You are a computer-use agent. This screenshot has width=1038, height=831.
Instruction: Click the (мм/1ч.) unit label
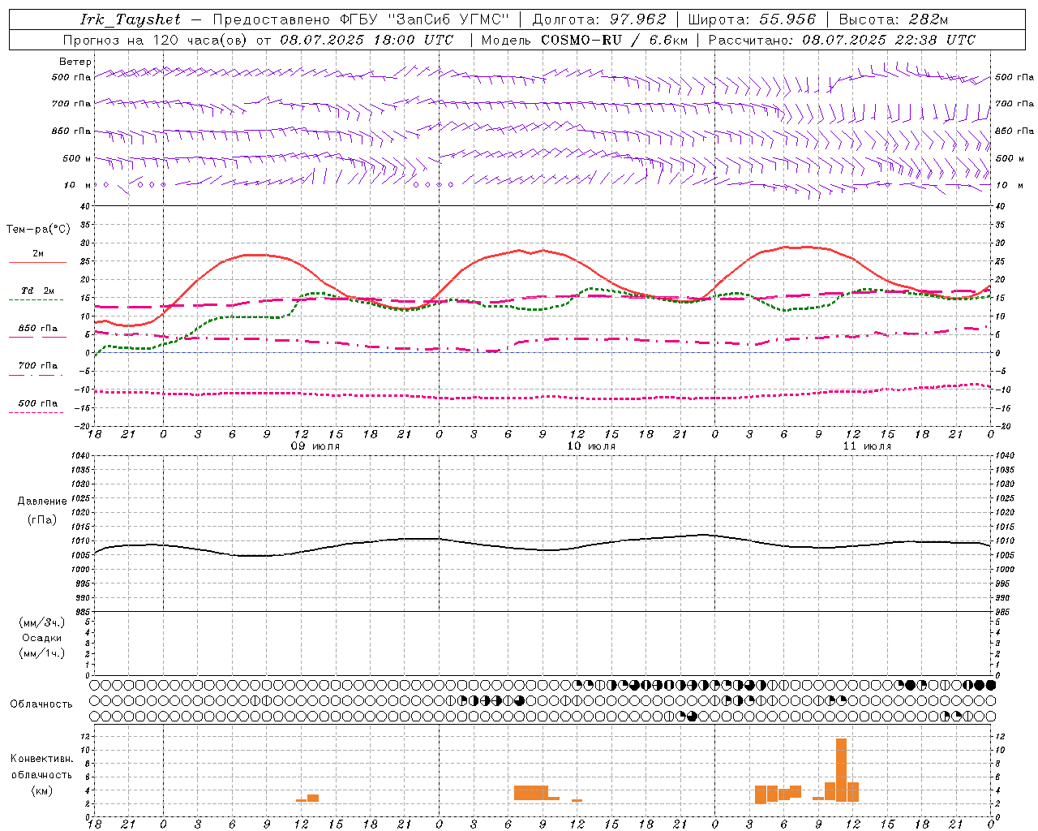point(42,653)
